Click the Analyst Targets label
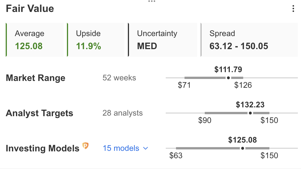The image size is (301, 169). 40,113
